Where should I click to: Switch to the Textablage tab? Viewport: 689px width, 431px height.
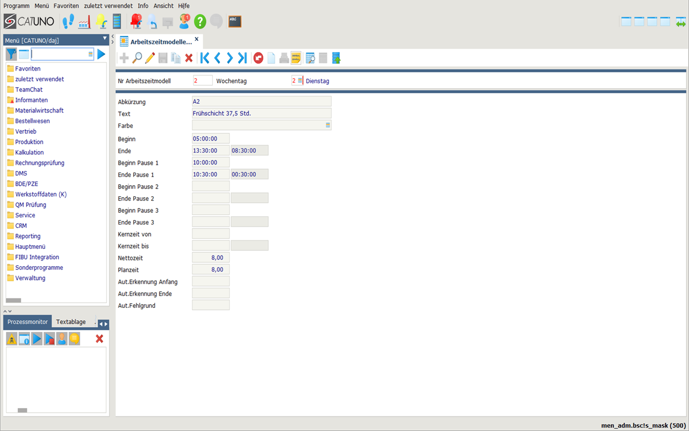pyautogui.click(x=71, y=322)
